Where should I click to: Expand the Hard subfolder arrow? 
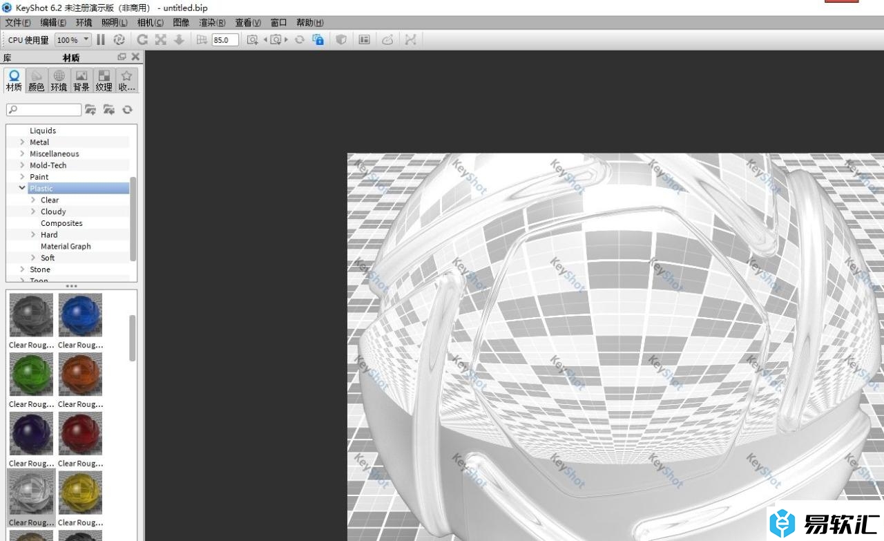pyautogui.click(x=33, y=234)
